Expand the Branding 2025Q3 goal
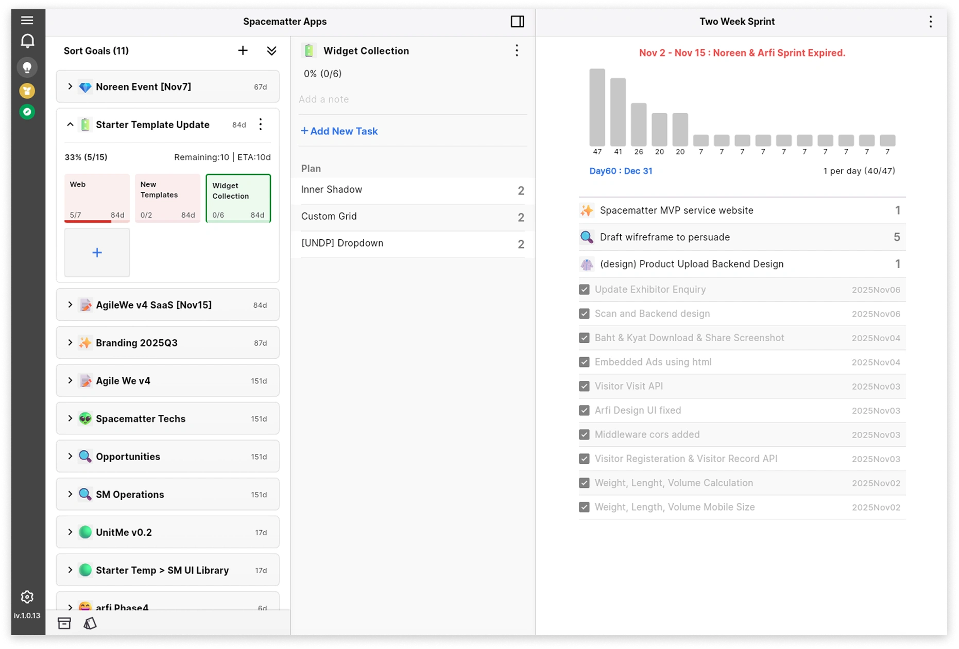Viewport: 959px width, 649px height. coord(70,343)
